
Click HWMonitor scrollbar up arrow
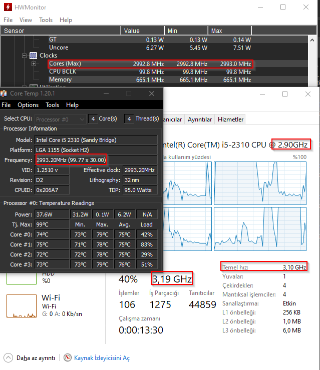pyautogui.click(x=312, y=40)
